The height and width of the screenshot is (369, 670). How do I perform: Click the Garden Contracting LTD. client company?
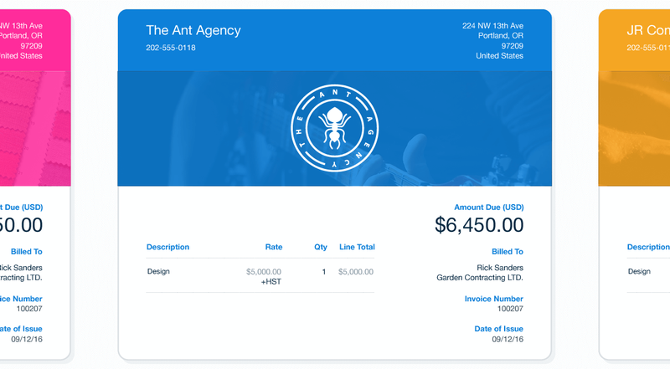480,277
